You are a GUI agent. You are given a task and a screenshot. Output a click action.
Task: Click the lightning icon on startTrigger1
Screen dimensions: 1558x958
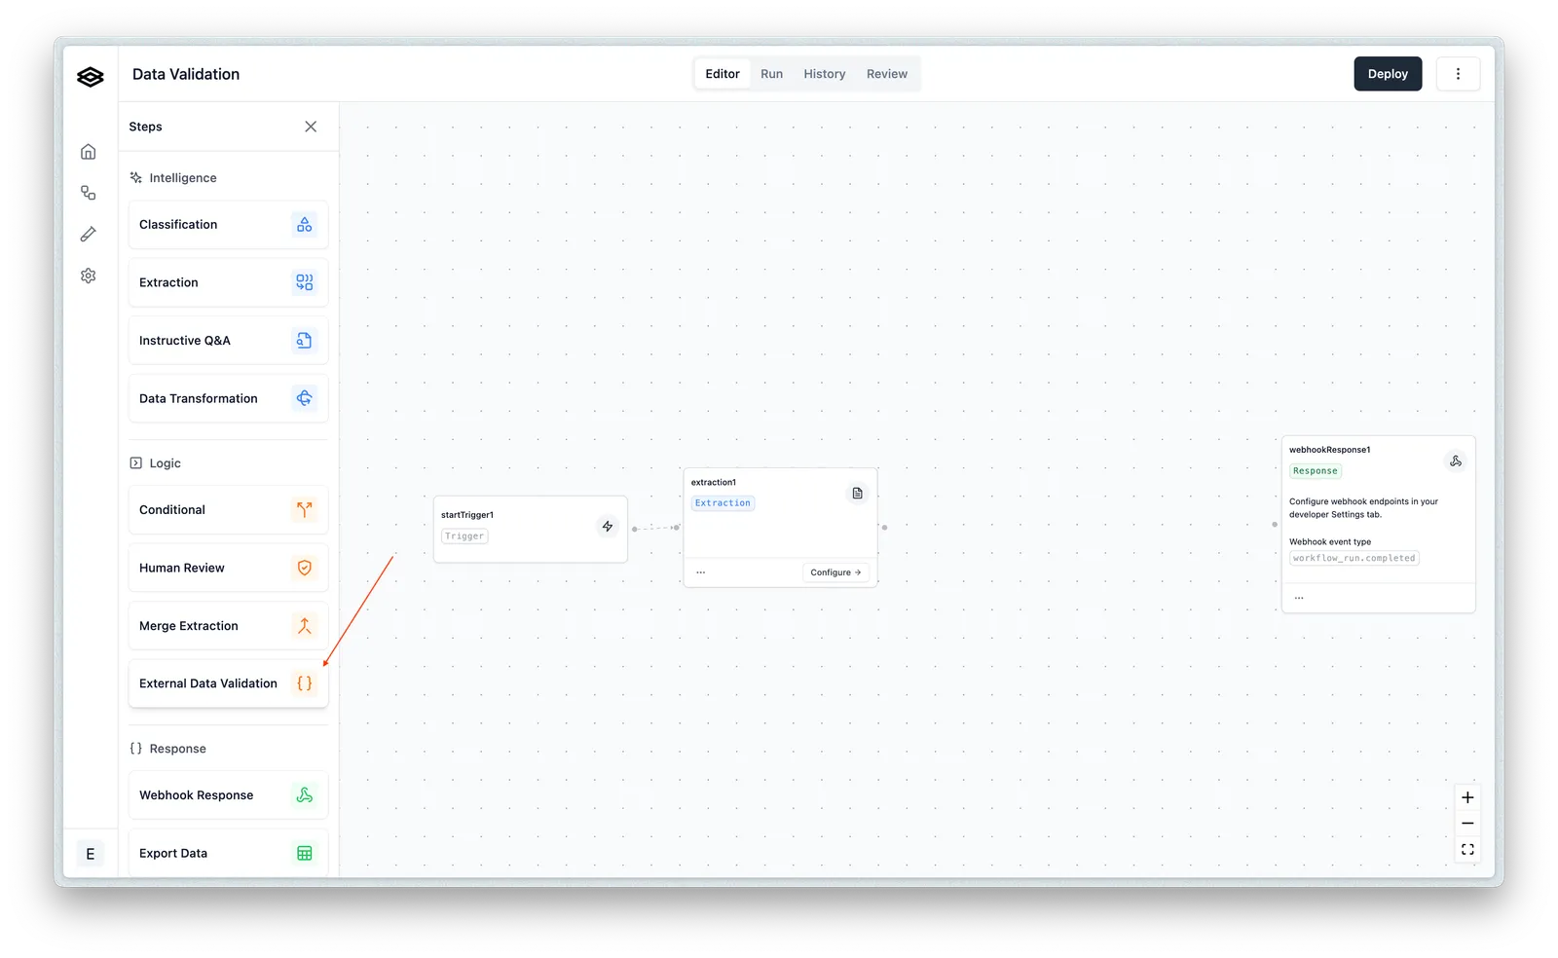coord(608,527)
